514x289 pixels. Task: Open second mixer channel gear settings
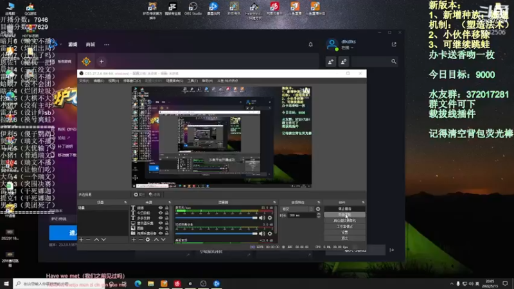click(270, 234)
